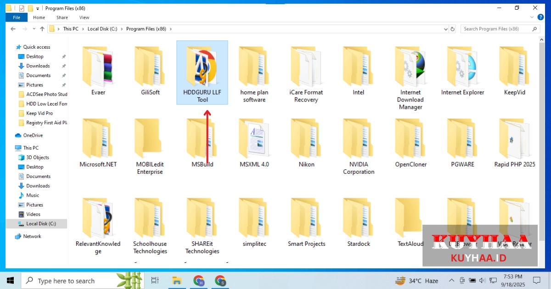
Task: Click the Back navigation arrow
Action: [13, 29]
